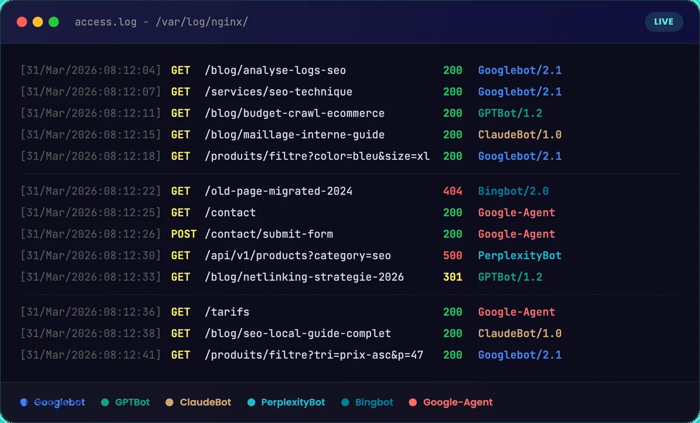Click the /contact request path
Image resolution: width=700 pixels, height=423 pixels.
230,212
